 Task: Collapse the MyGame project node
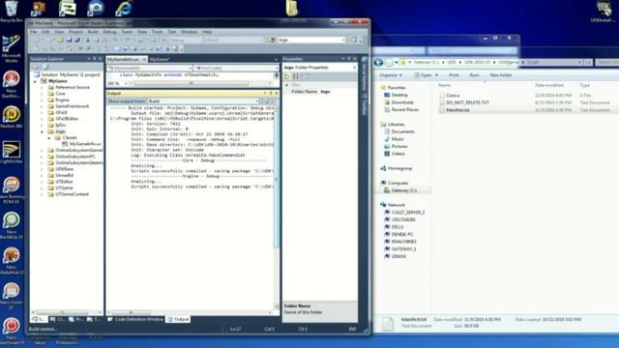36,81
